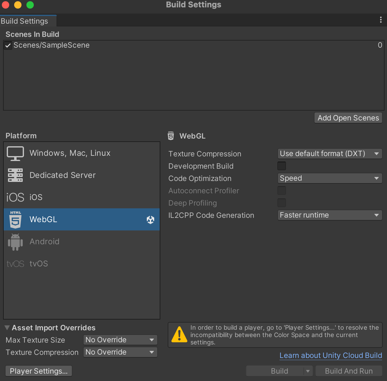Image resolution: width=387 pixels, height=381 pixels.
Task: Open Asset Import Texture Compression override dropdown
Action: click(120, 352)
